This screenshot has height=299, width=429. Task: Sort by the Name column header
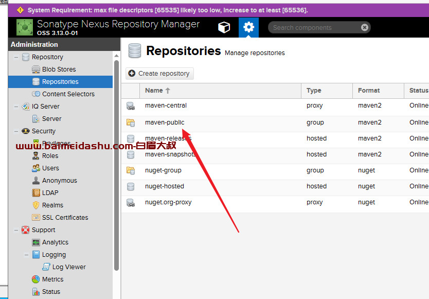tap(220, 91)
